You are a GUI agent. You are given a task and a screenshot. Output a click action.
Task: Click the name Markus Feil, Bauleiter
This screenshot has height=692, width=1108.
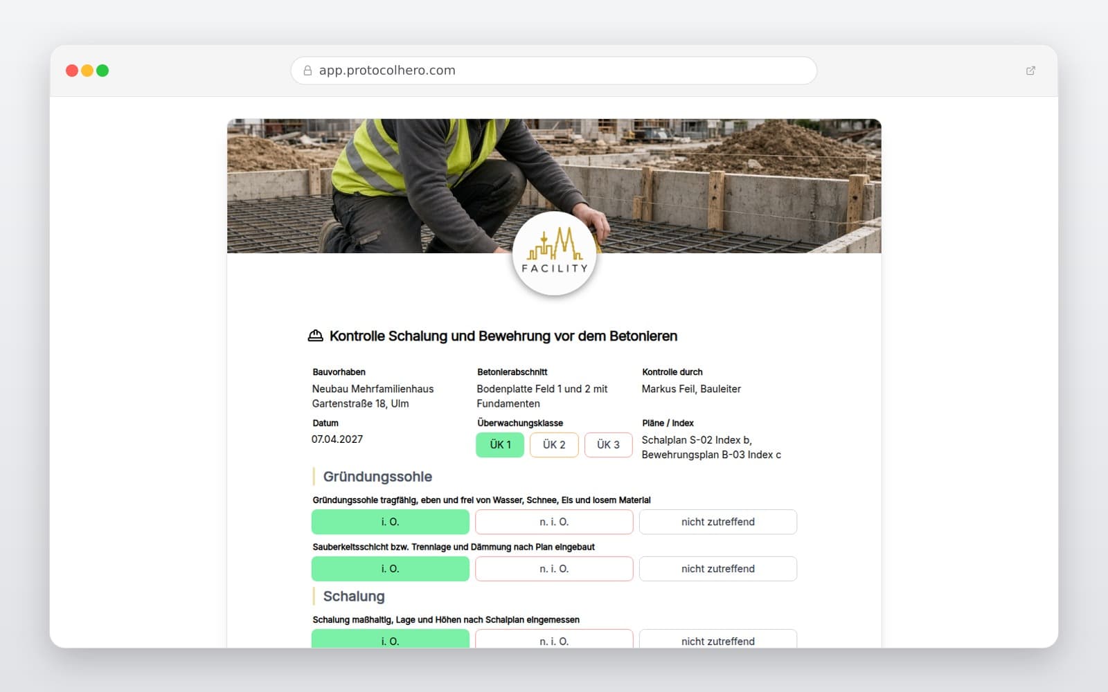click(x=691, y=389)
